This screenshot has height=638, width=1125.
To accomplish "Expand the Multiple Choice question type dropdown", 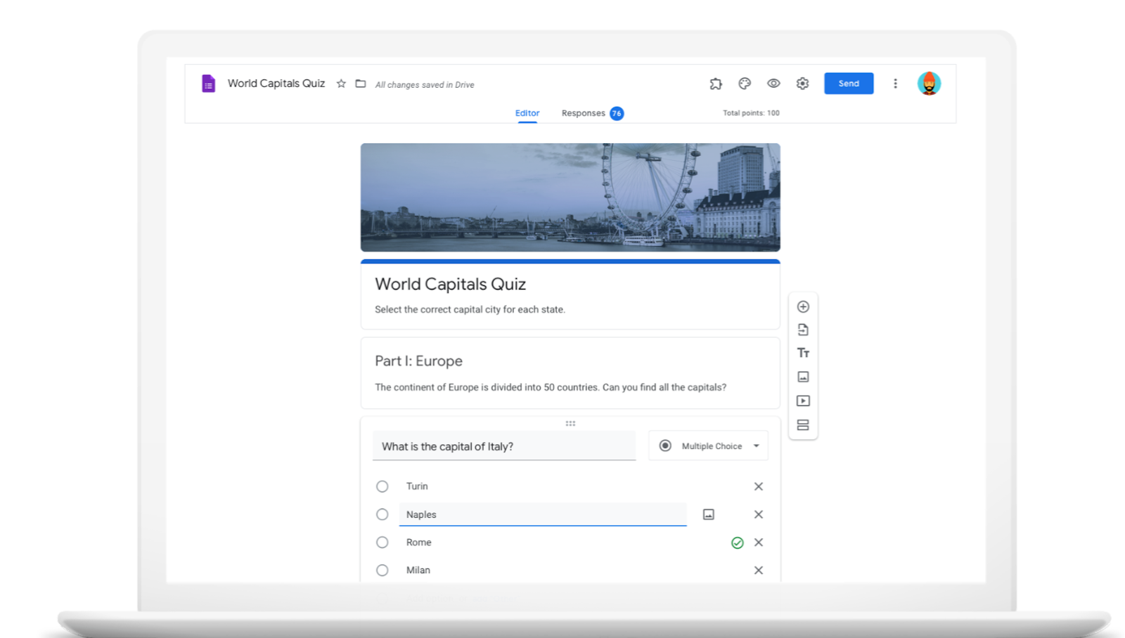I will (x=709, y=446).
